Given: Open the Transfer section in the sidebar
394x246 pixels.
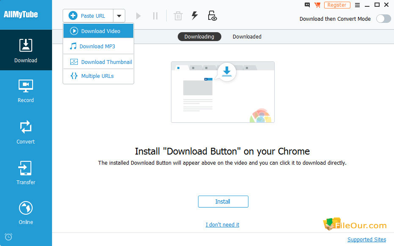Looking at the screenshot, I should tap(26, 173).
